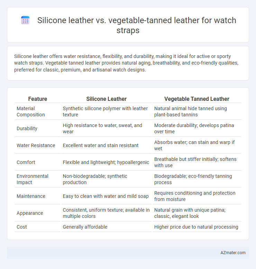This screenshot has height=269, width=256.
Task: Click the Maintenance row label
Action: tap(31, 196)
